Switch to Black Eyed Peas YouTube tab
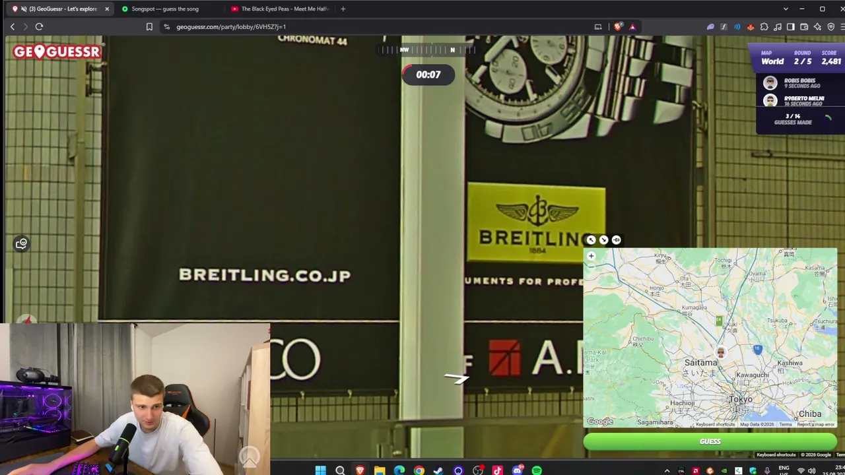The height and width of the screenshot is (475, 845). coord(281,9)
